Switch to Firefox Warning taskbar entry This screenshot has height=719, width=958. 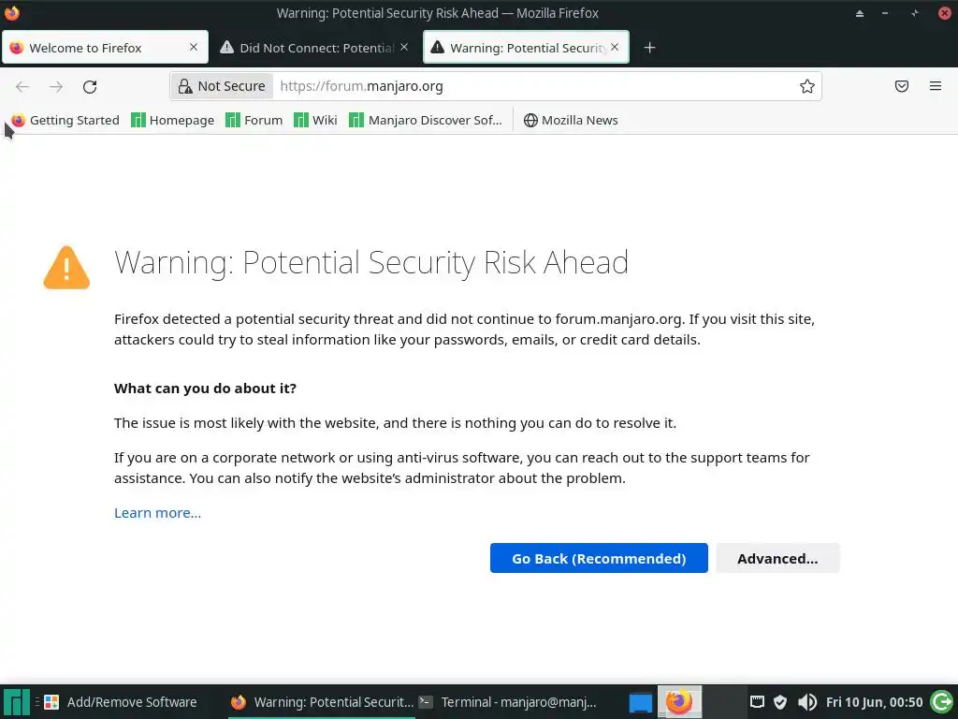(x=322, y=702)
